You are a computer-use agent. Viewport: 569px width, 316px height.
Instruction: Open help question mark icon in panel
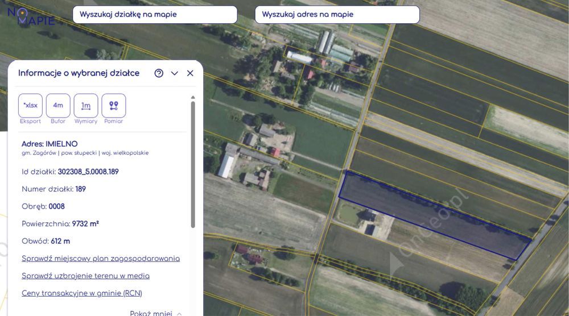[159, 73]
